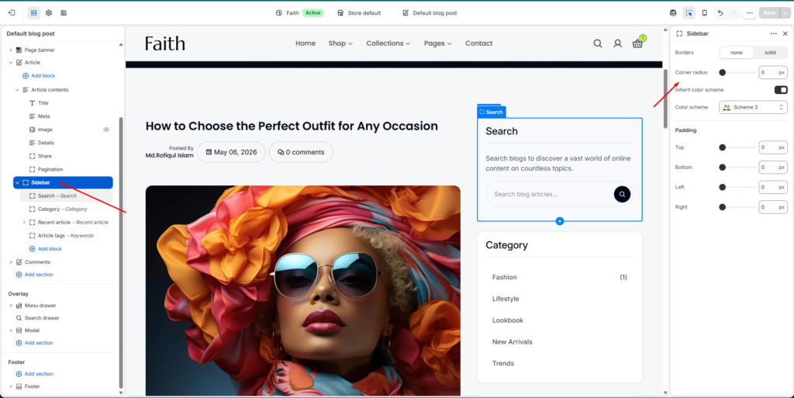
Task: Set Borders to none
Action: (737, 53)
